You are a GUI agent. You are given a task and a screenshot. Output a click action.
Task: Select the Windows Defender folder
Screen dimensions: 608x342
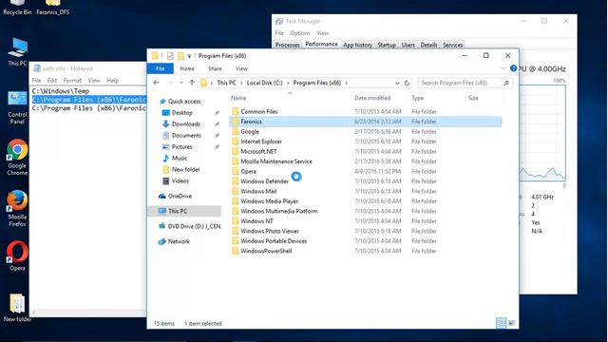click(264, 181)
